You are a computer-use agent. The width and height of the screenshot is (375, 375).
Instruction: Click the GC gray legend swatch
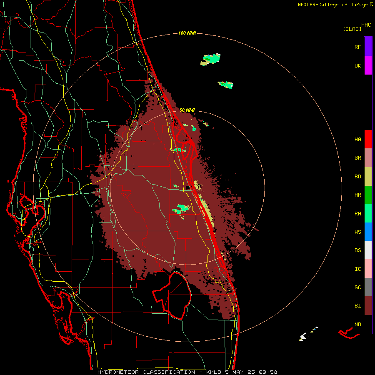[368, 287]
